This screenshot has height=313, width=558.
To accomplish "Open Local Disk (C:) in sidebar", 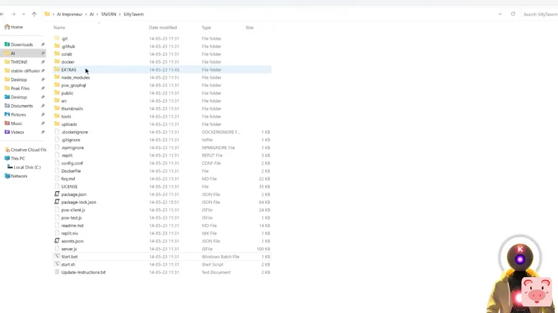I will click(24, 167).
